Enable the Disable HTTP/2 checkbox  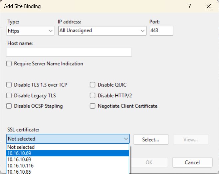point(93,96)
